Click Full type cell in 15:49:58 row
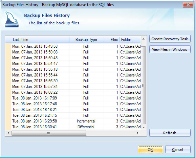Image resolution: width=195 pixels, height=158 pixels. 86,46
